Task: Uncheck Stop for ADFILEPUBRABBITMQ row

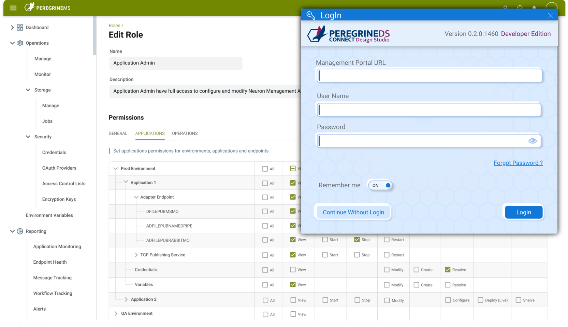Action: tap(357, 240)
